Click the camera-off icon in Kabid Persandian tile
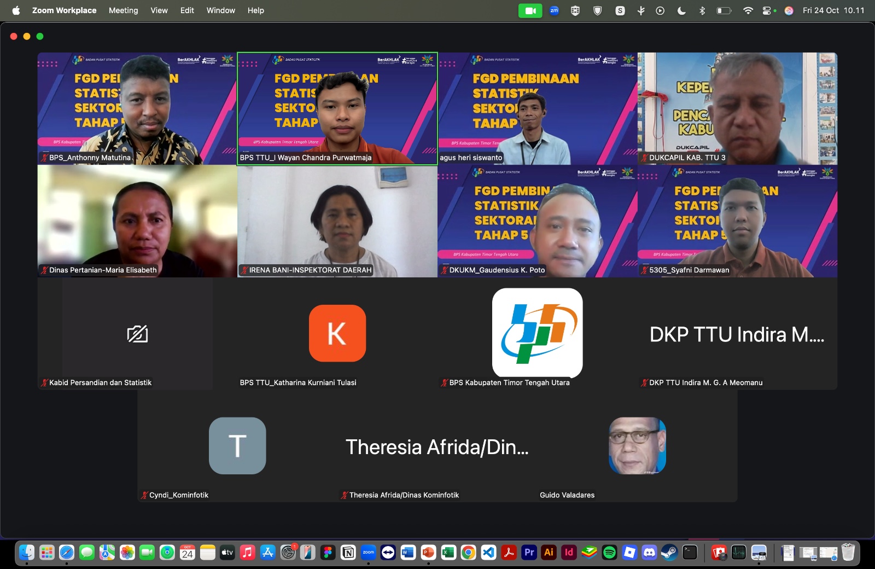Screen dimensions: 875x569 [x=137, y=334]
